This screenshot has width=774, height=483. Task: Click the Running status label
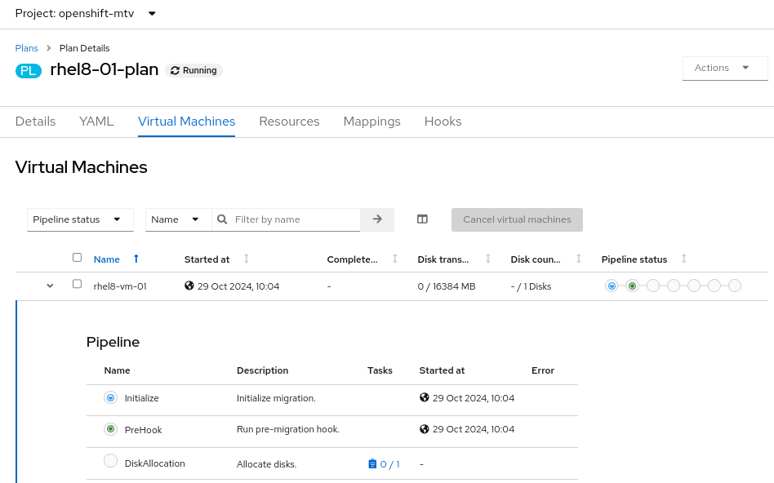193,70
